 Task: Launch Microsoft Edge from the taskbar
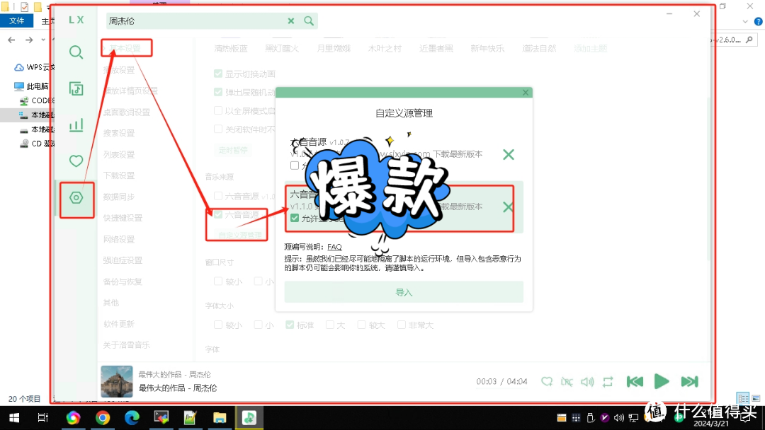click(x=132, y=418)
